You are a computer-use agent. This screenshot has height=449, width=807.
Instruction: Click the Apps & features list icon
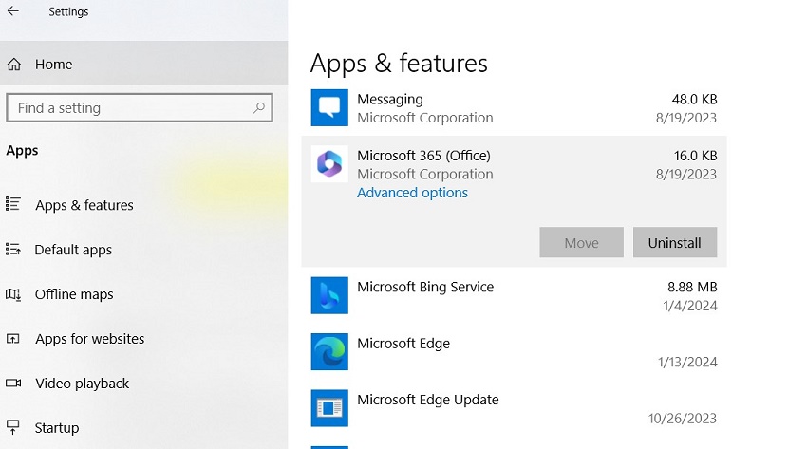coord(13,204)
